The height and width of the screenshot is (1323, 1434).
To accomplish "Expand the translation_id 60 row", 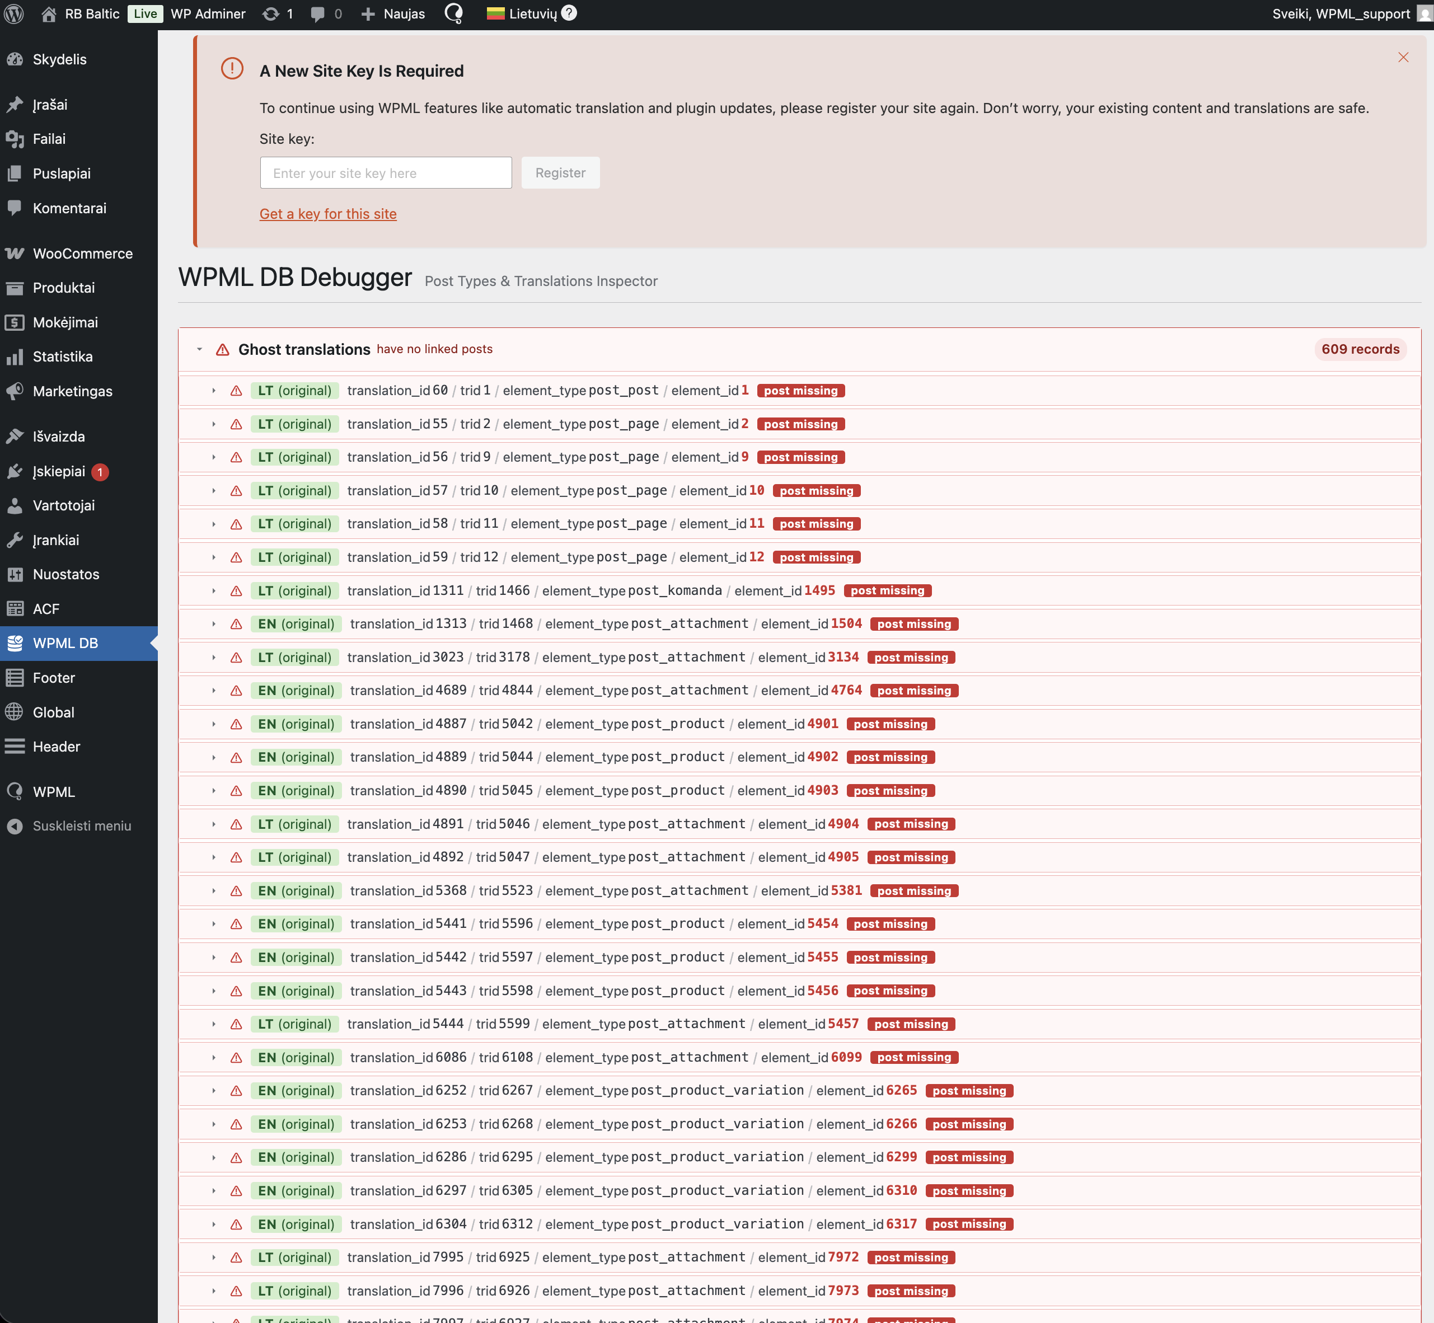I will [213, 391].
